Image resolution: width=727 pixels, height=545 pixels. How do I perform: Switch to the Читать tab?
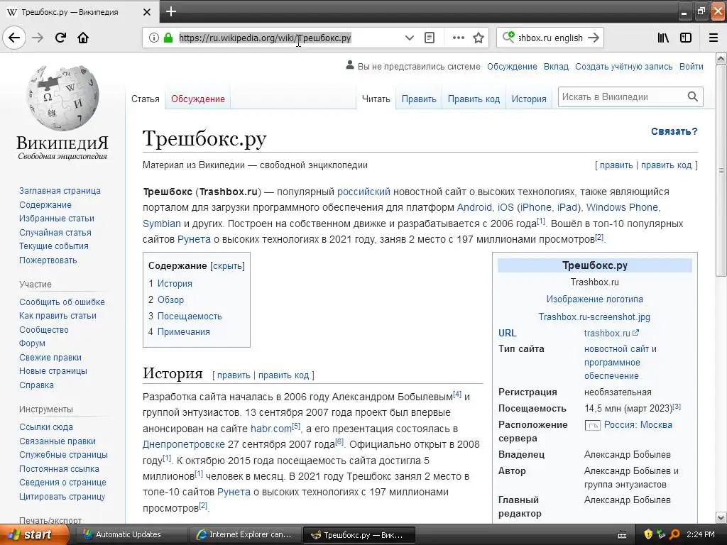tap(376, 99)
